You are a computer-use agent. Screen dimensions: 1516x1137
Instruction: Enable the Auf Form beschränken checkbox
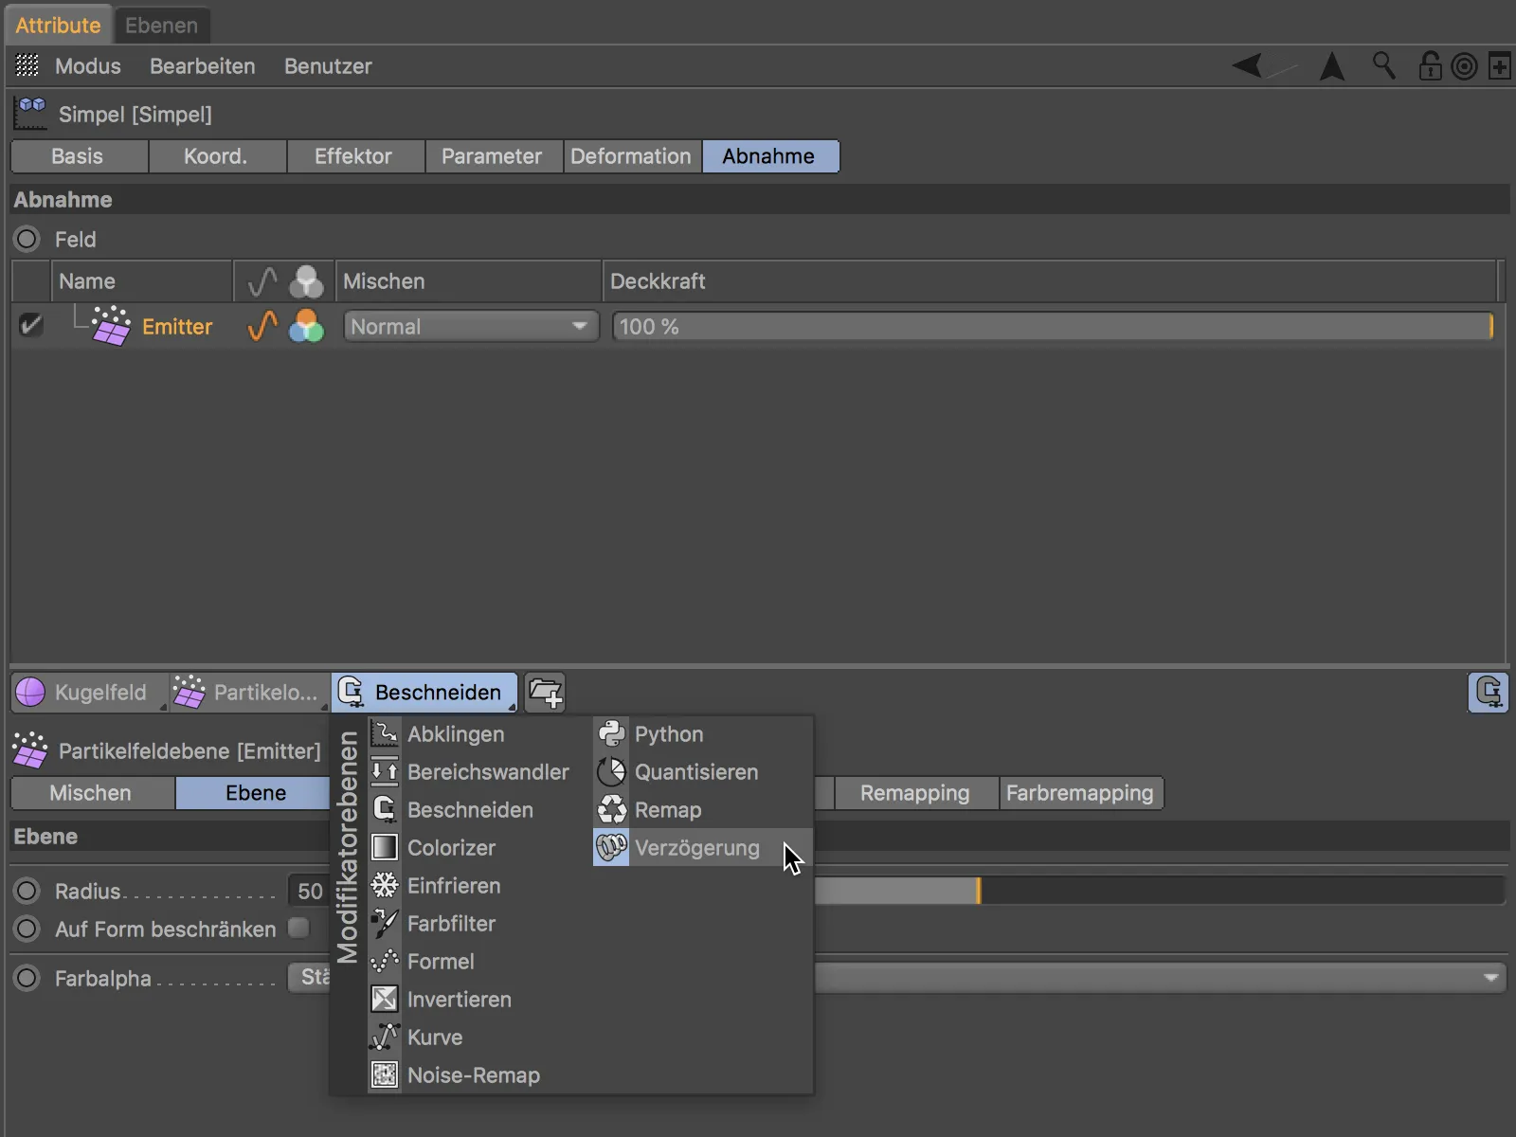tap(298, 928)
